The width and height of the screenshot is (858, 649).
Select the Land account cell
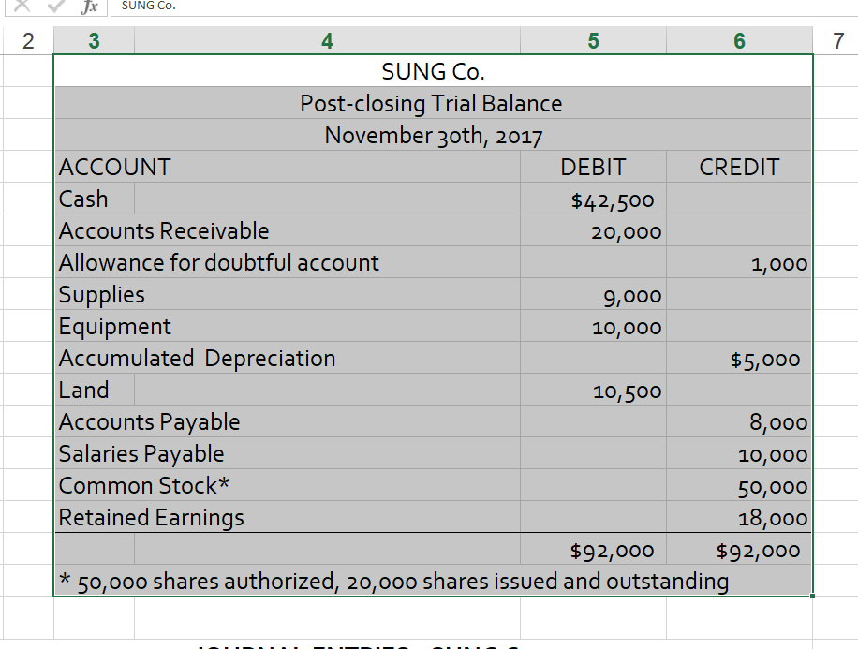point(94,389)
